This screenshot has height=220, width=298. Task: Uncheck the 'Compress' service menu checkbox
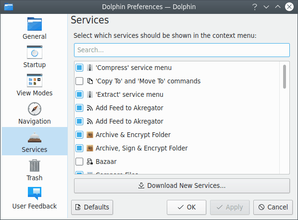(x=80, y=68)
